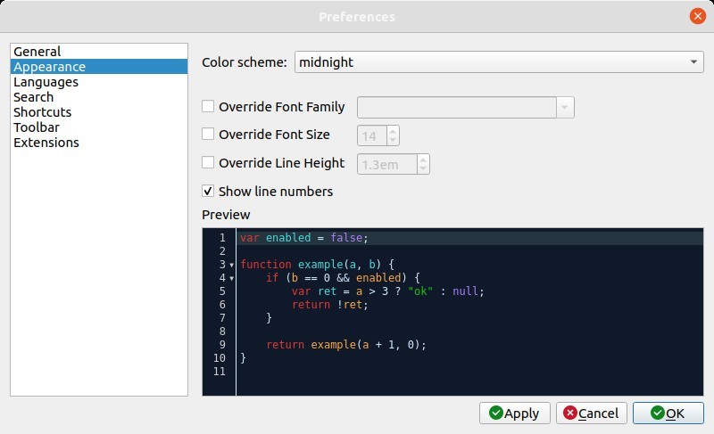Toggle Override Font Size checkbox
Viewport: 714px width, 434px height.
pyautogui.click(x=208, y=135)
